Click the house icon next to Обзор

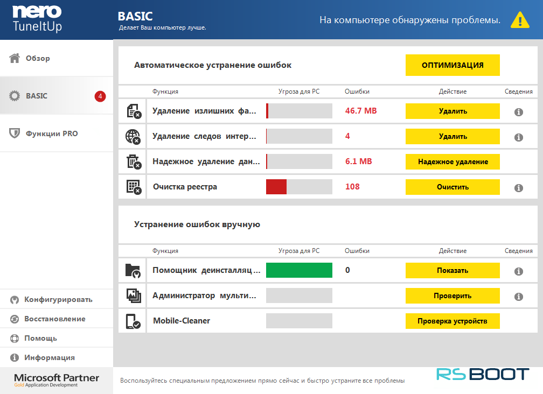(15, 58)
